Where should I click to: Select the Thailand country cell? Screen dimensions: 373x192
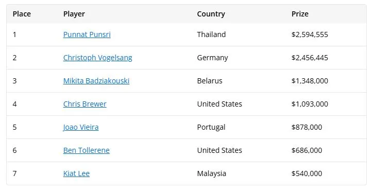tap(211, 34)
